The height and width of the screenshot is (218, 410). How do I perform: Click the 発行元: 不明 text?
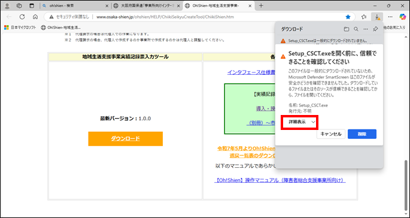click(x=300, y=111)
